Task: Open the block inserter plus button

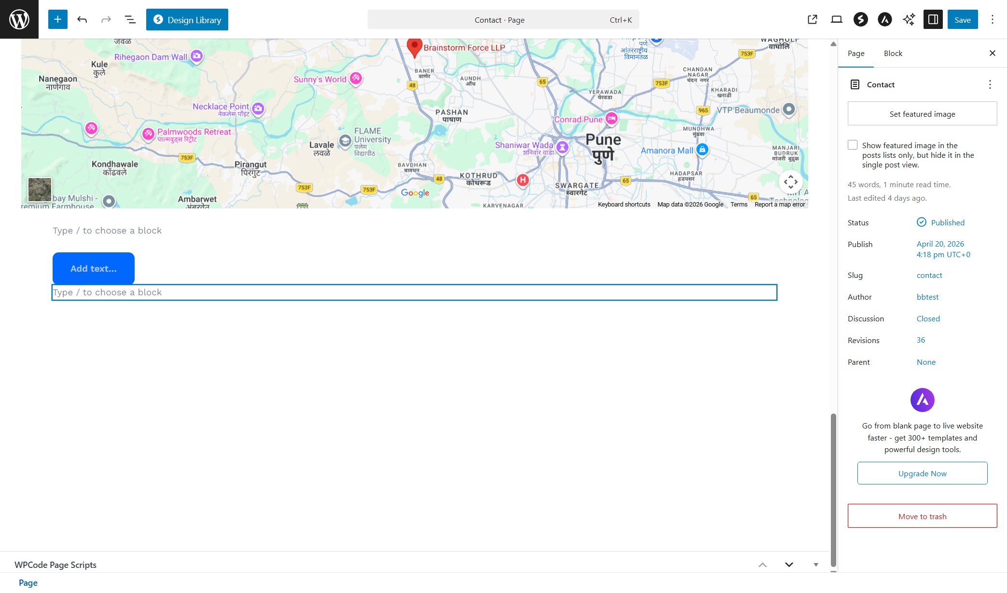Action: pyautogui.click(x=57, y=19)
